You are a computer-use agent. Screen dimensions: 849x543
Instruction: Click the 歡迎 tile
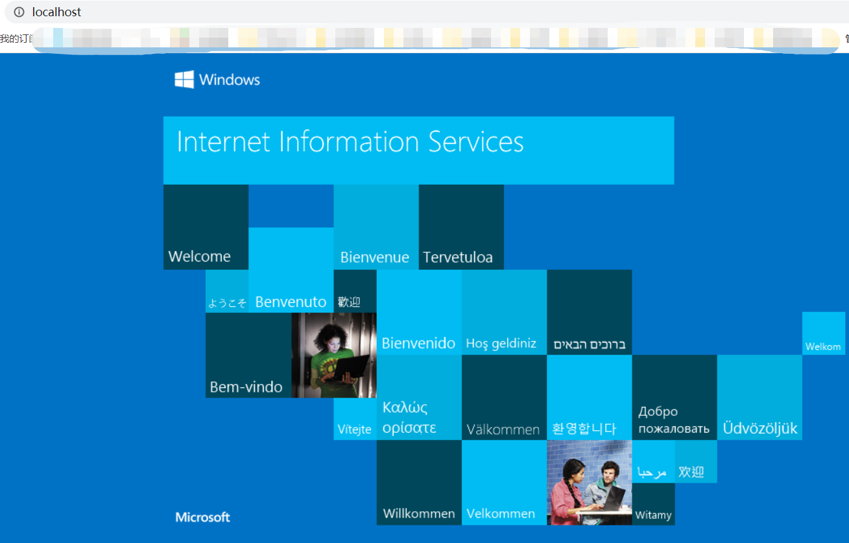[355, 291]
